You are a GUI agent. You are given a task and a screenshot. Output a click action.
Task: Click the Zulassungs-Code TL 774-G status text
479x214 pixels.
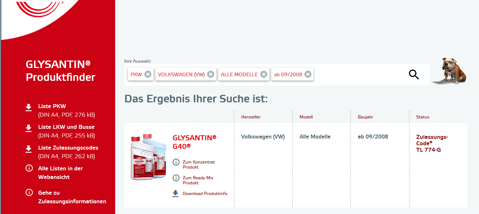(432, 143)
